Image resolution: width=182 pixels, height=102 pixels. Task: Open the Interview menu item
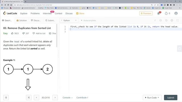pyautogui.click(x=47, y=13)
